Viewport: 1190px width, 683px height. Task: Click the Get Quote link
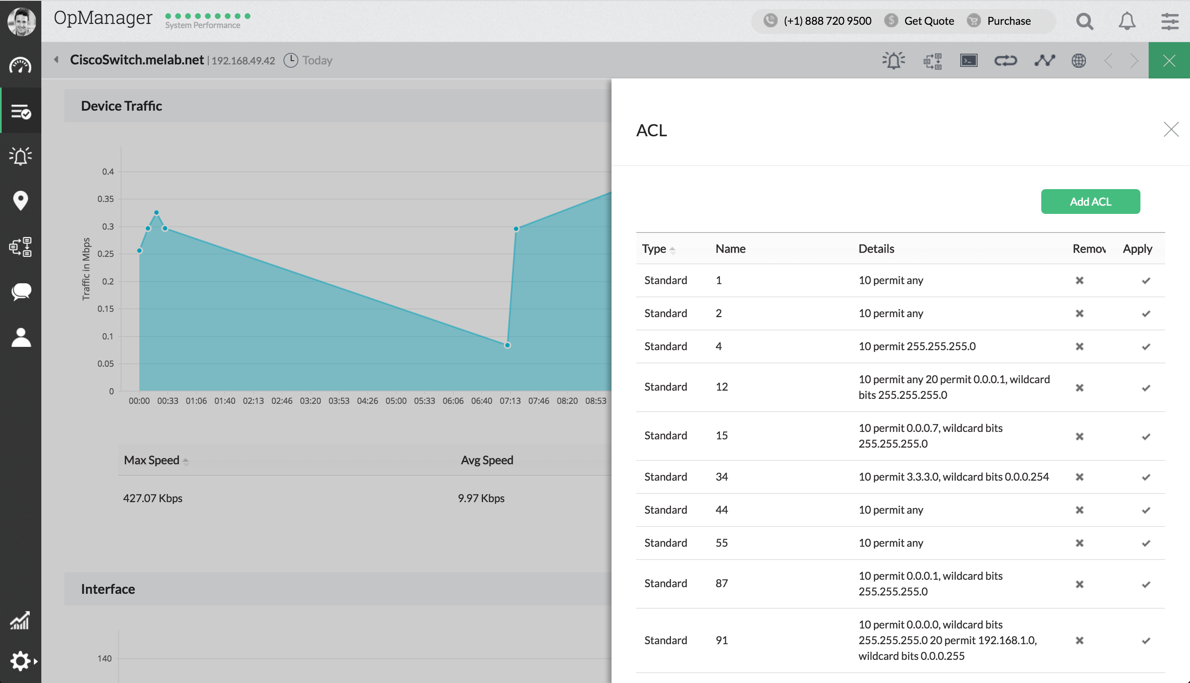928,21
